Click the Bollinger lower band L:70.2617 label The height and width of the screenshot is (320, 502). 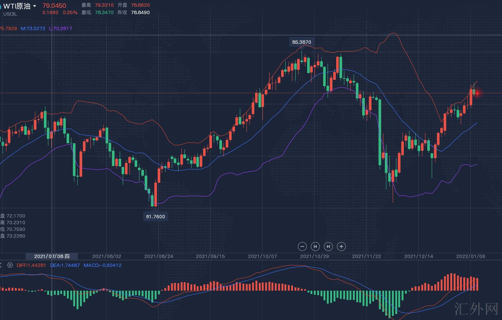(x=60, y=28)
